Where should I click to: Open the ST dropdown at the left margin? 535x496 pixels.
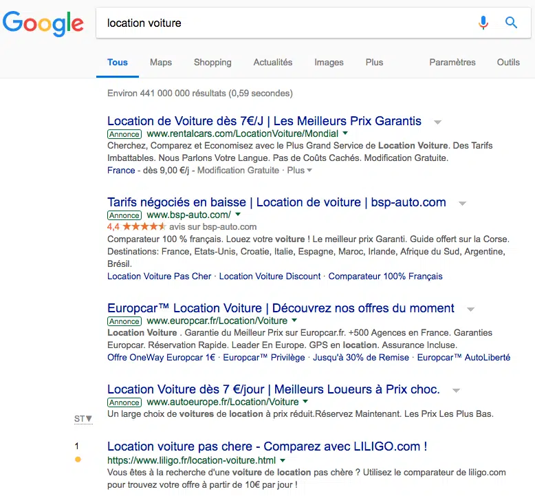[83, 418]
